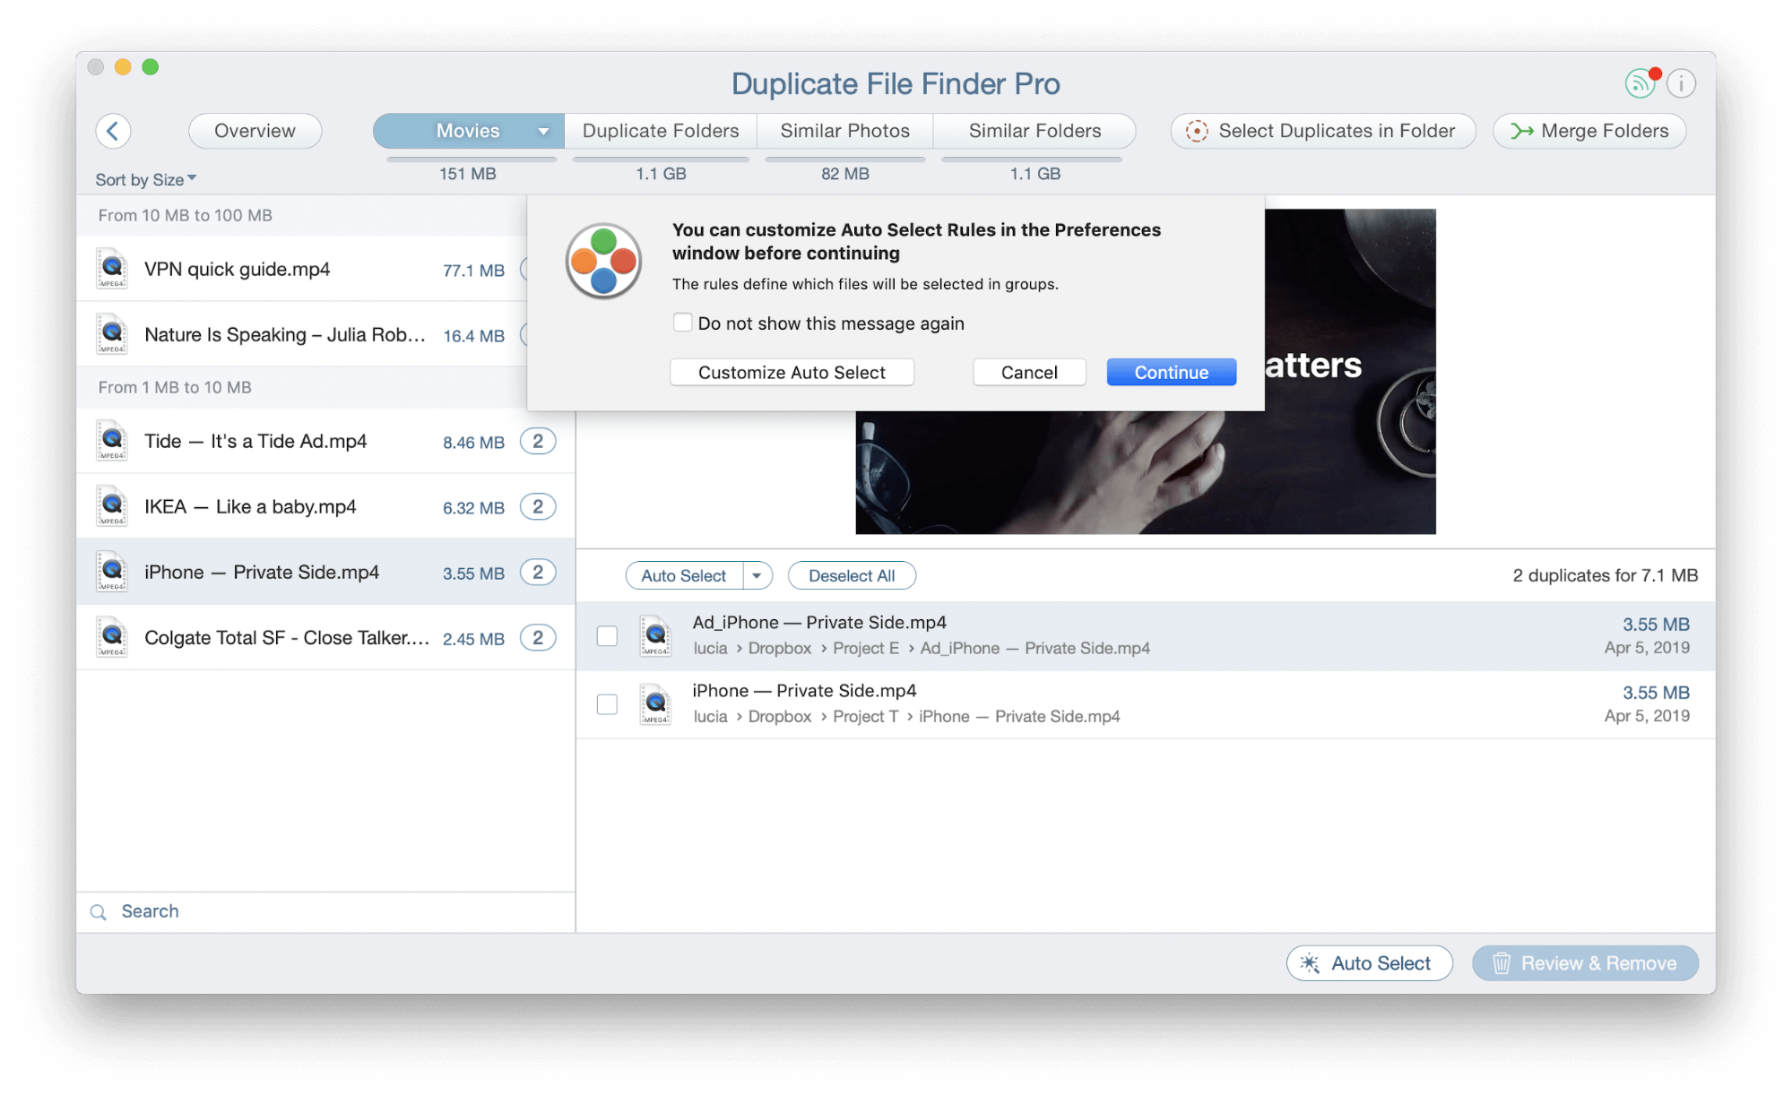Select the checkbox for Ad_iPhone — Private Side.mp4
Image resolution: width=1792 pixels, height=1095 pixels.
point(607,635)
